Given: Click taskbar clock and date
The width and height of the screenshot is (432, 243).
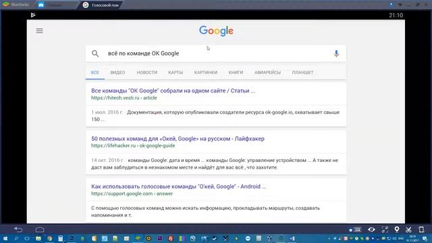Looking at the screenshot, I should 412,238.
